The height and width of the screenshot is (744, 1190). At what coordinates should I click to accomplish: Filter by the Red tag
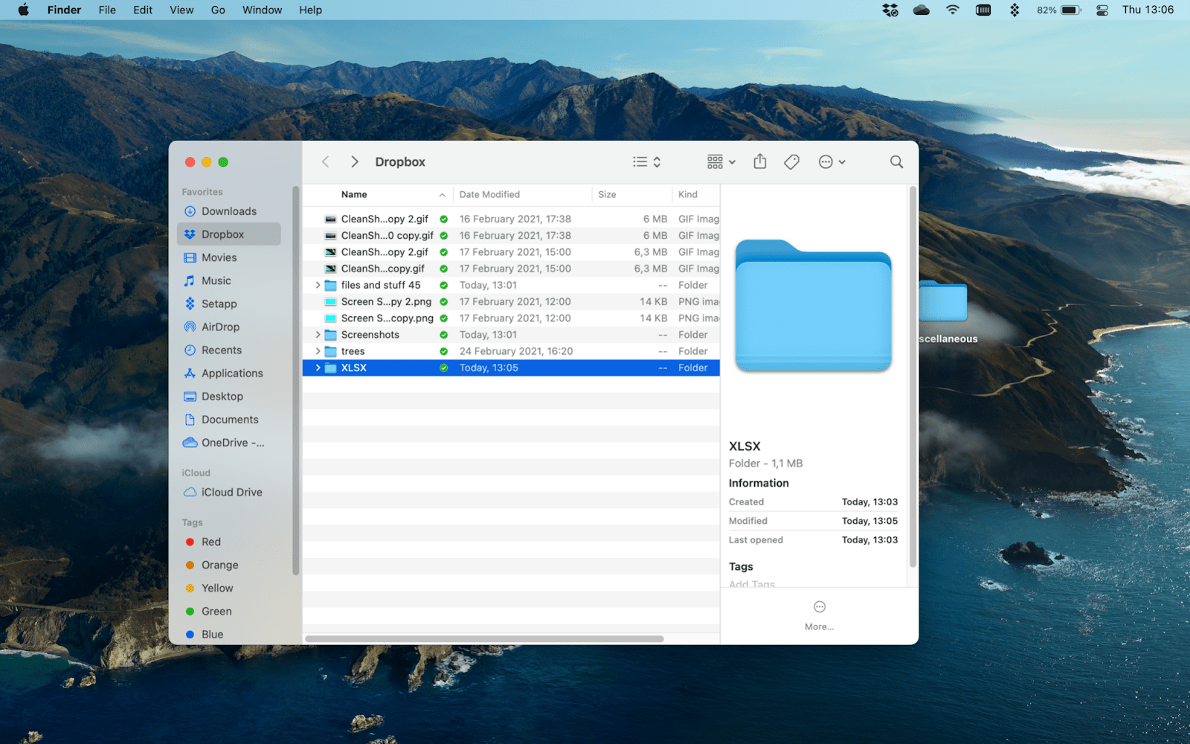coord(229,542)
